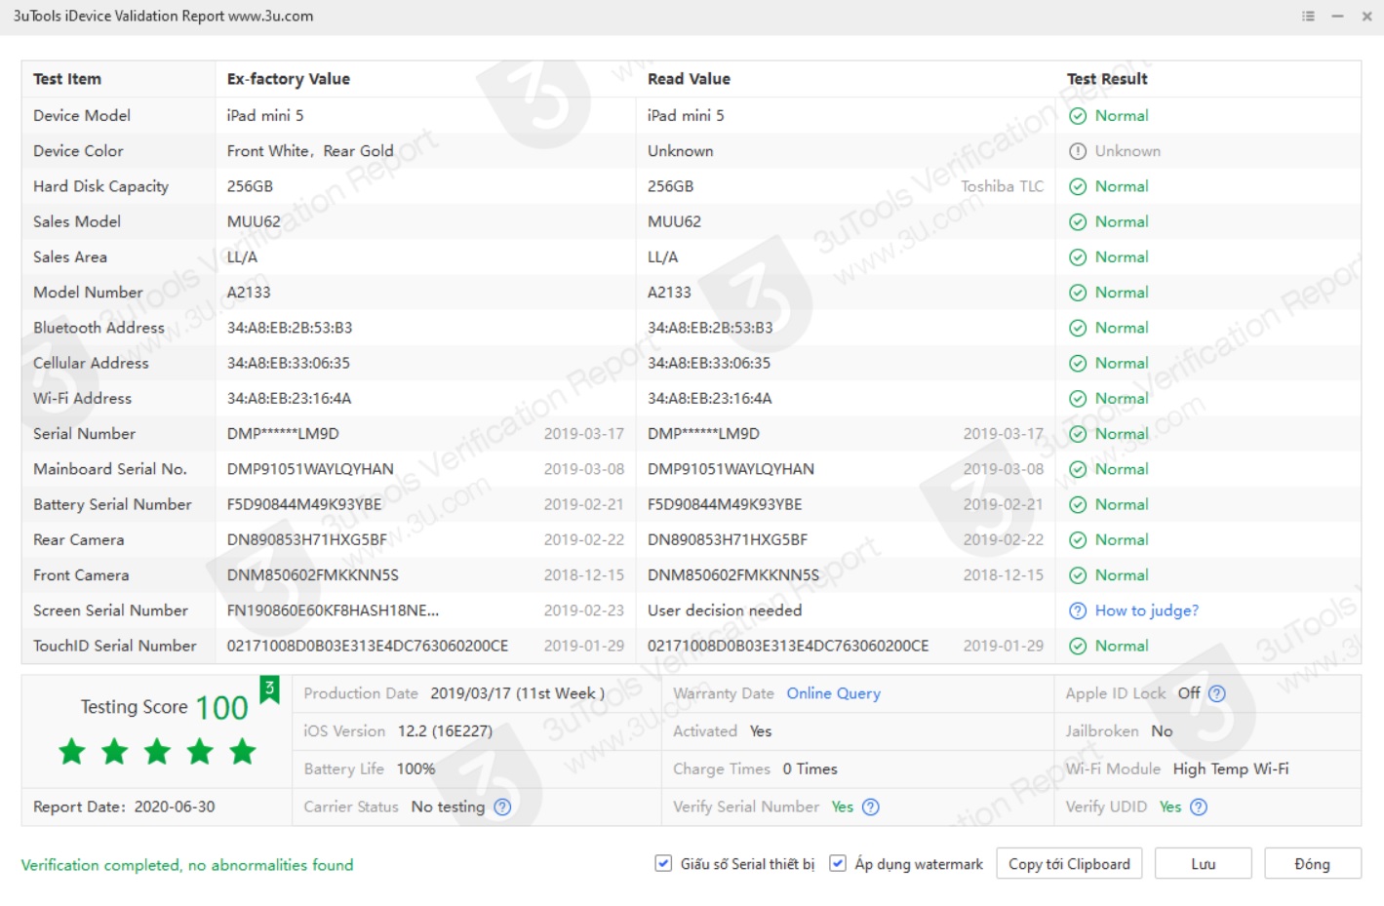This screenshot has width=1384, height=906.
Task: Click Online Query warranty date link
Action: pyautogui.click(x=833, y=693)
